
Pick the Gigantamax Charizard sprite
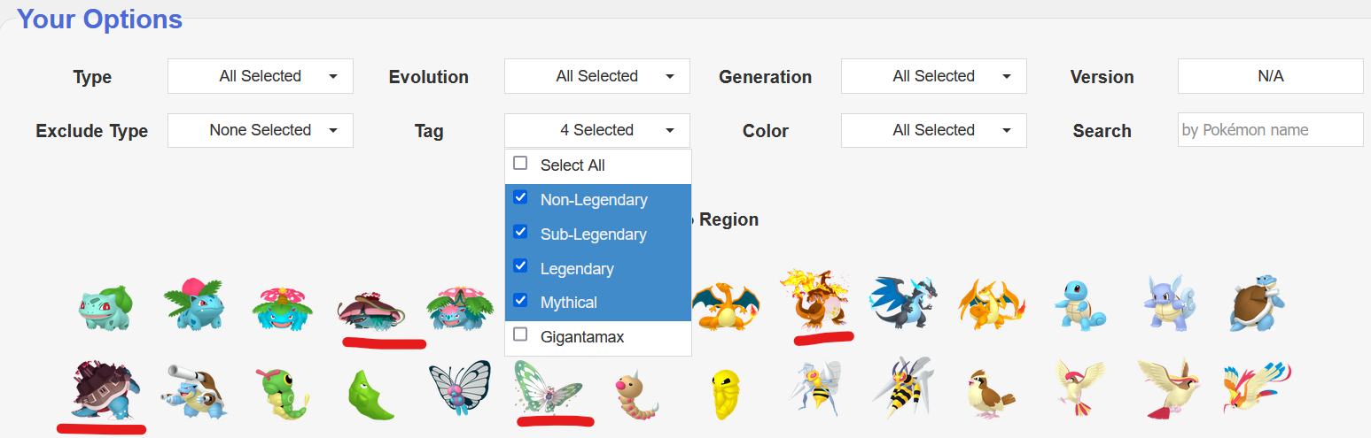814,301
